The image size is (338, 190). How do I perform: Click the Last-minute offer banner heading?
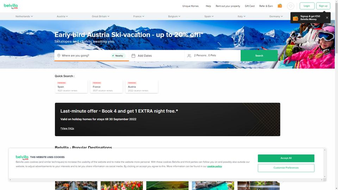(x=119, y=111)
